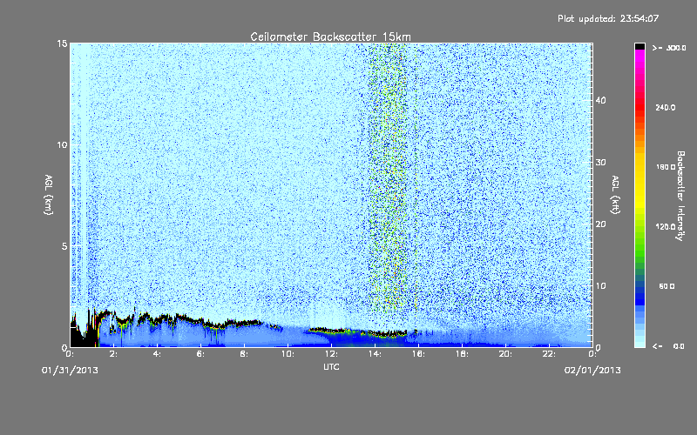Click the noisy vertical band near 14-15 UTC
Image resolution: width=697 pixels, height=435 pixels.
click(388, 177)
